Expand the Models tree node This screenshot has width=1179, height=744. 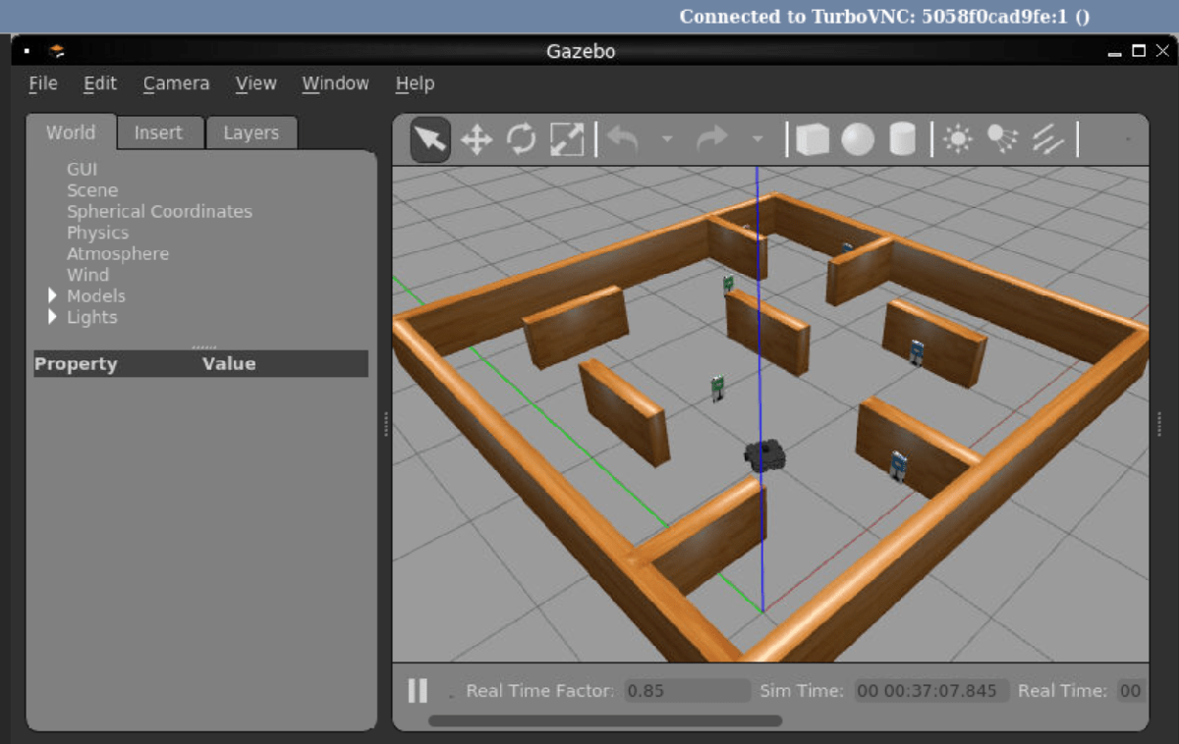[x=53, y=295]
